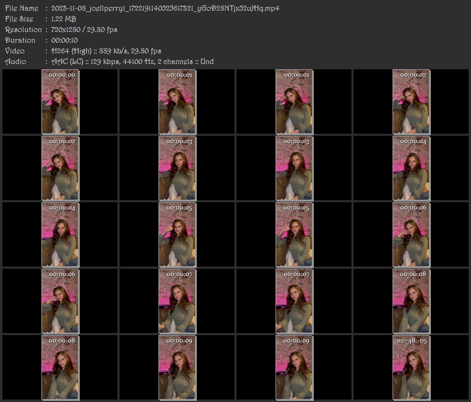Pick the first thumbnail stamped 00:00:01

[177, 102]
